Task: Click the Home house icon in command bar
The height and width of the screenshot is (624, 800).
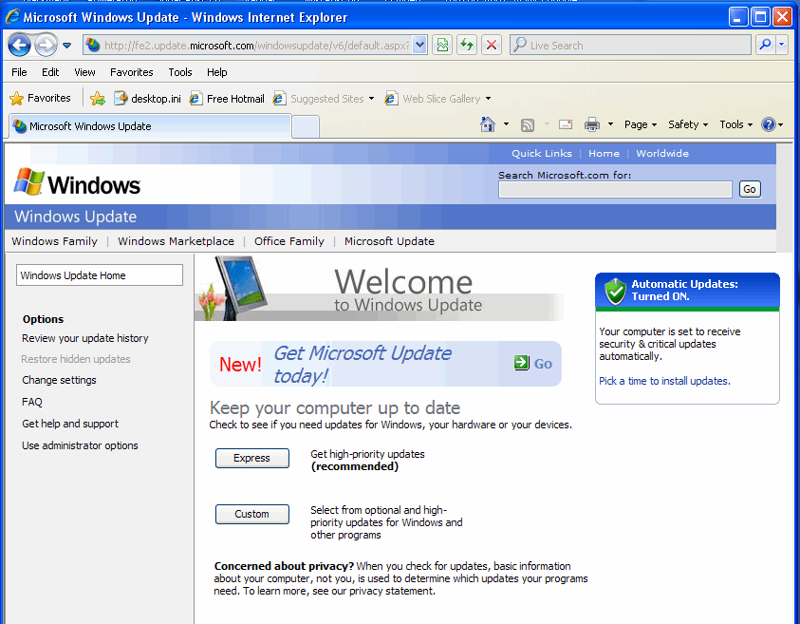Action: (488, 124)
